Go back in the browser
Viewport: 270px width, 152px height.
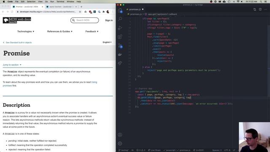pos(3,12)
